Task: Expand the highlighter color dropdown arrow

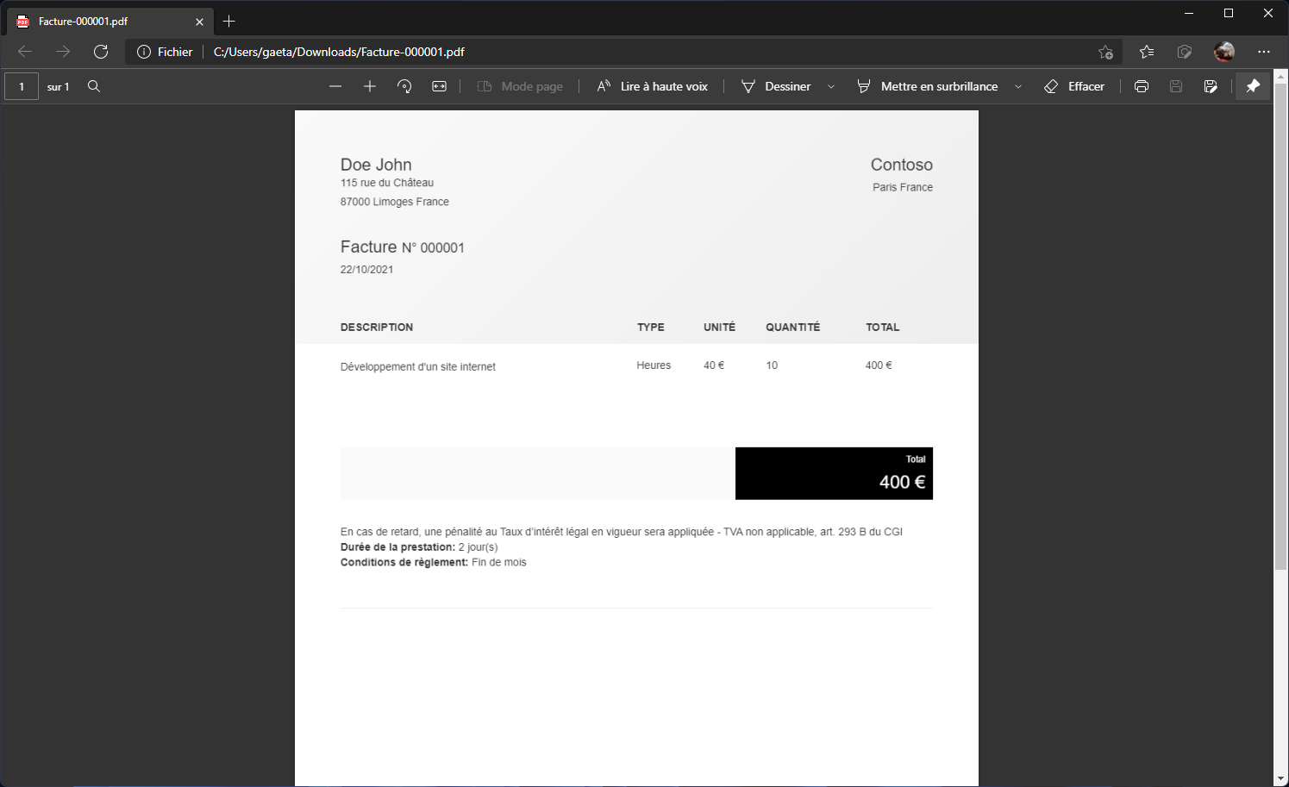Action: (x=1018, y=86)
